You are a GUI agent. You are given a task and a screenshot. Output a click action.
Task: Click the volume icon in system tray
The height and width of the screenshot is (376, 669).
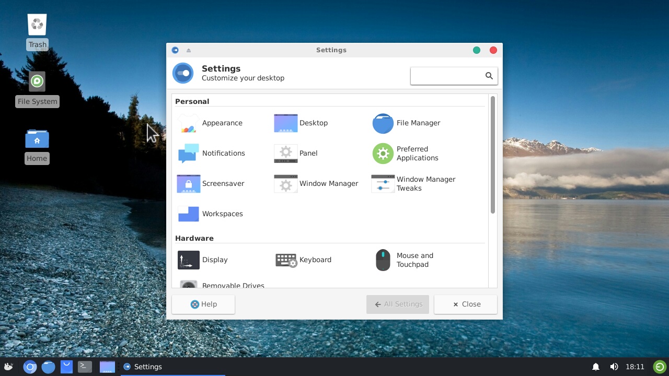(614, 367)
